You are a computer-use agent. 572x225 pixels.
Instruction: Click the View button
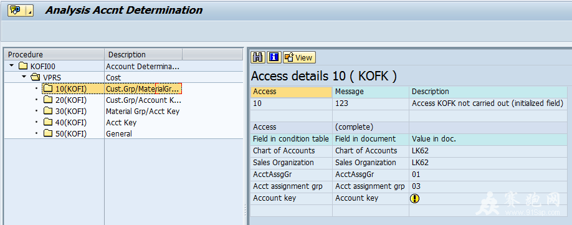tap(299, 57)
